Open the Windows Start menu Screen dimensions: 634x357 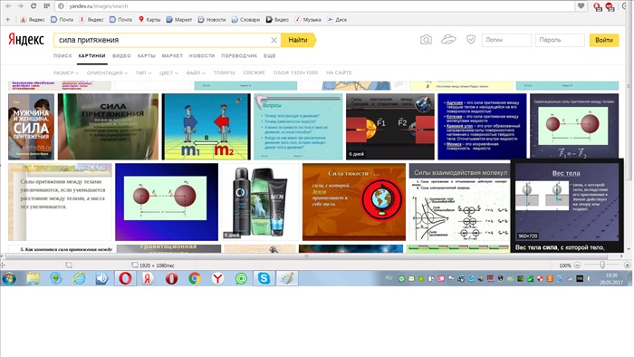9,278
